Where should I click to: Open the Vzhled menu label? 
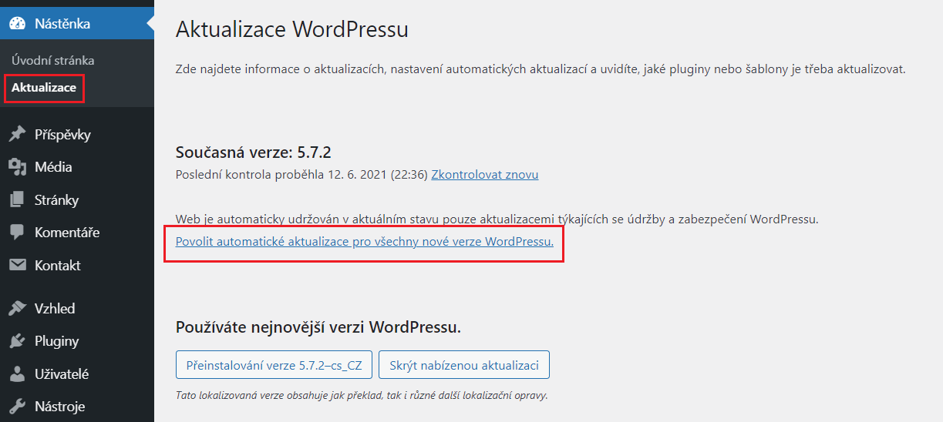(55, 309)
